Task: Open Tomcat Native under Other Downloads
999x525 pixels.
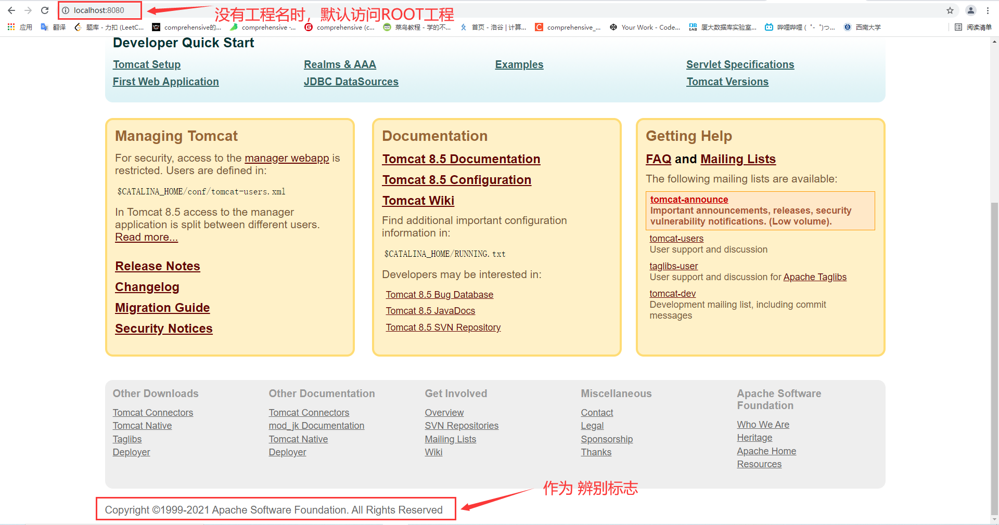Action: point(143,426)
